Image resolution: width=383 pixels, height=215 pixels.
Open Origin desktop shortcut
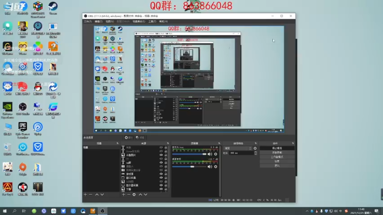coord(23,169)
